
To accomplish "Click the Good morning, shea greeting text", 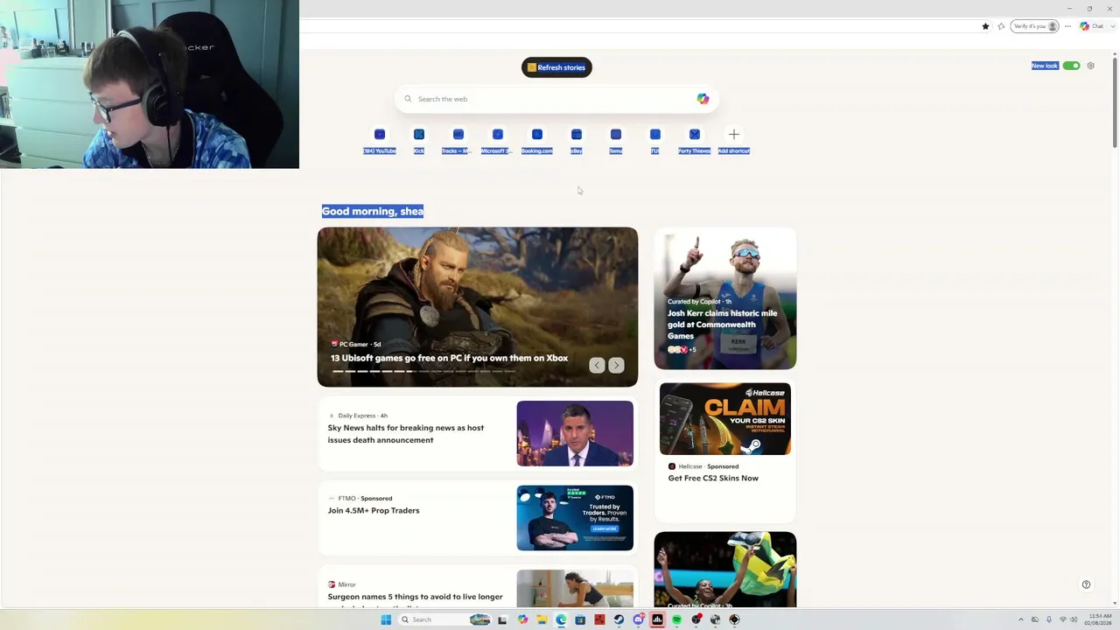I will (x=373, y=211).
